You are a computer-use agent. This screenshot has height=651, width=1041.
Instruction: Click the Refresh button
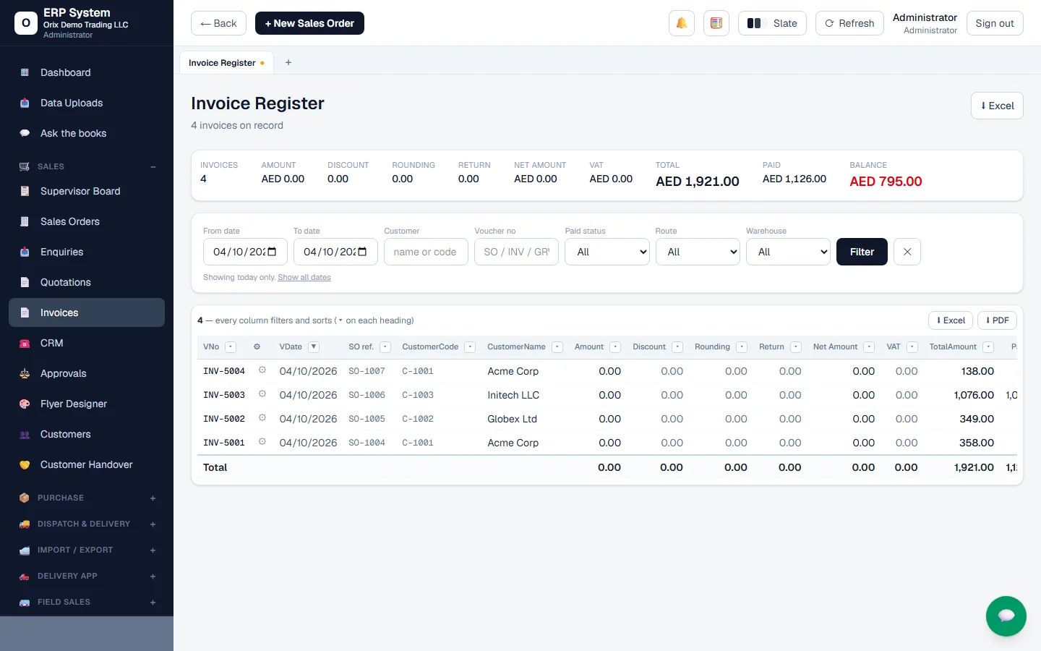click(x=849, y=23)
